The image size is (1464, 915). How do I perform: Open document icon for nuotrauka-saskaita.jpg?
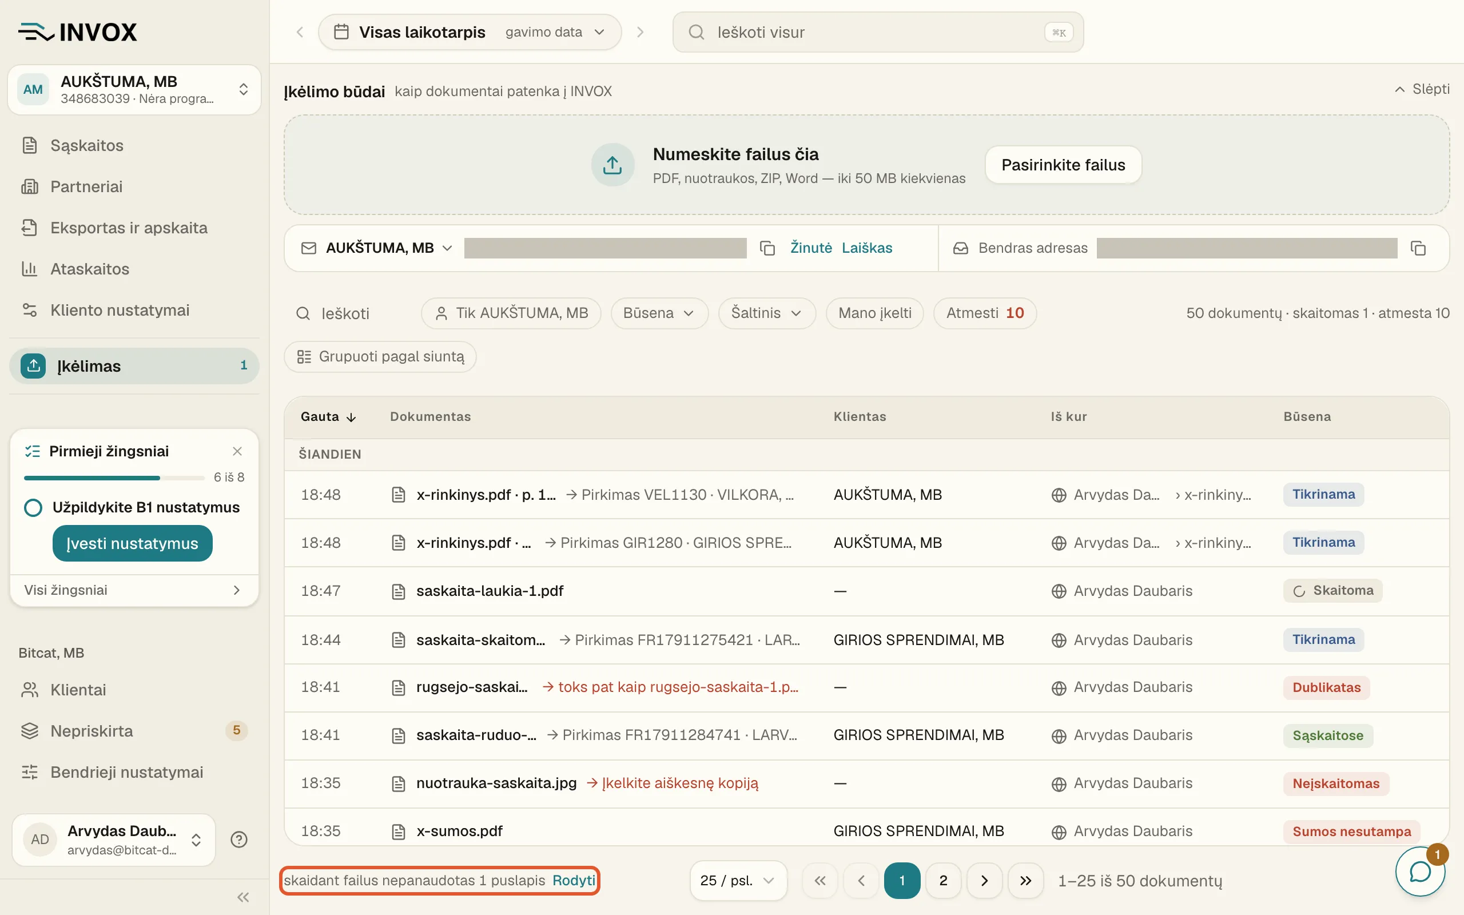(x=398, y=783)
